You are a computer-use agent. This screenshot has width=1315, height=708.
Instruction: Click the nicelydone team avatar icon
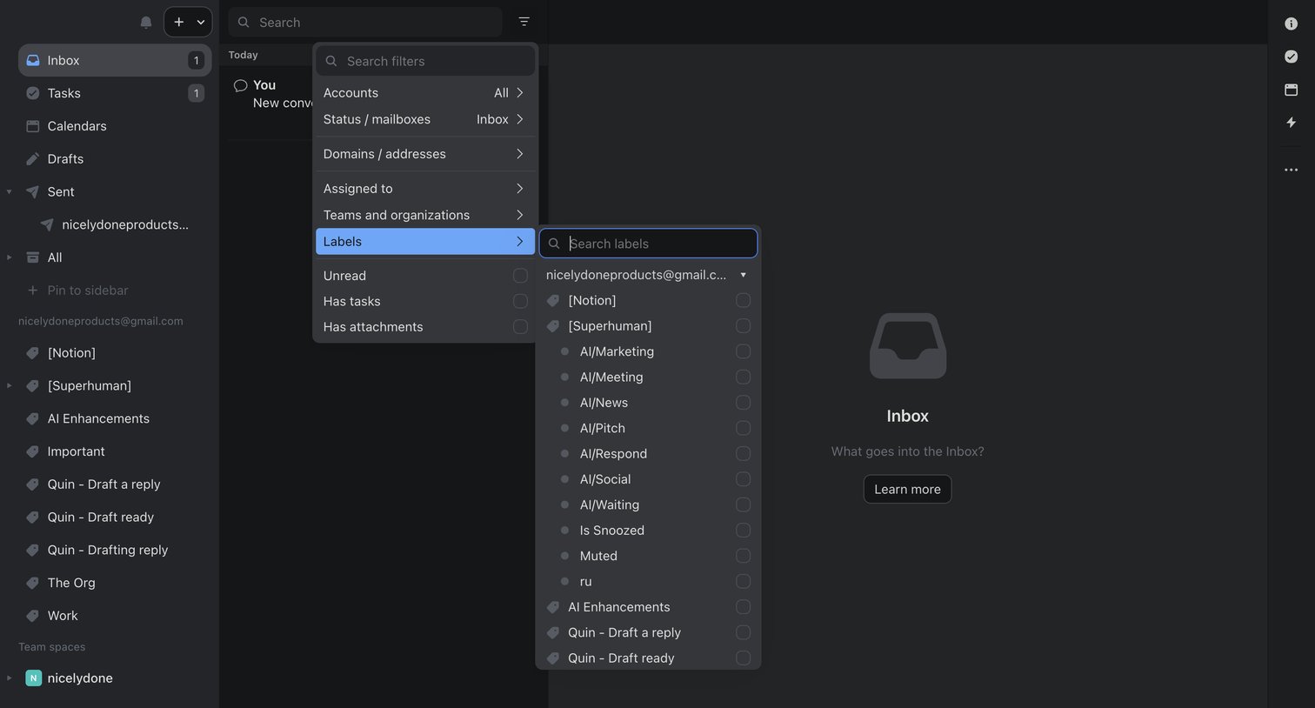coord(33,678)
